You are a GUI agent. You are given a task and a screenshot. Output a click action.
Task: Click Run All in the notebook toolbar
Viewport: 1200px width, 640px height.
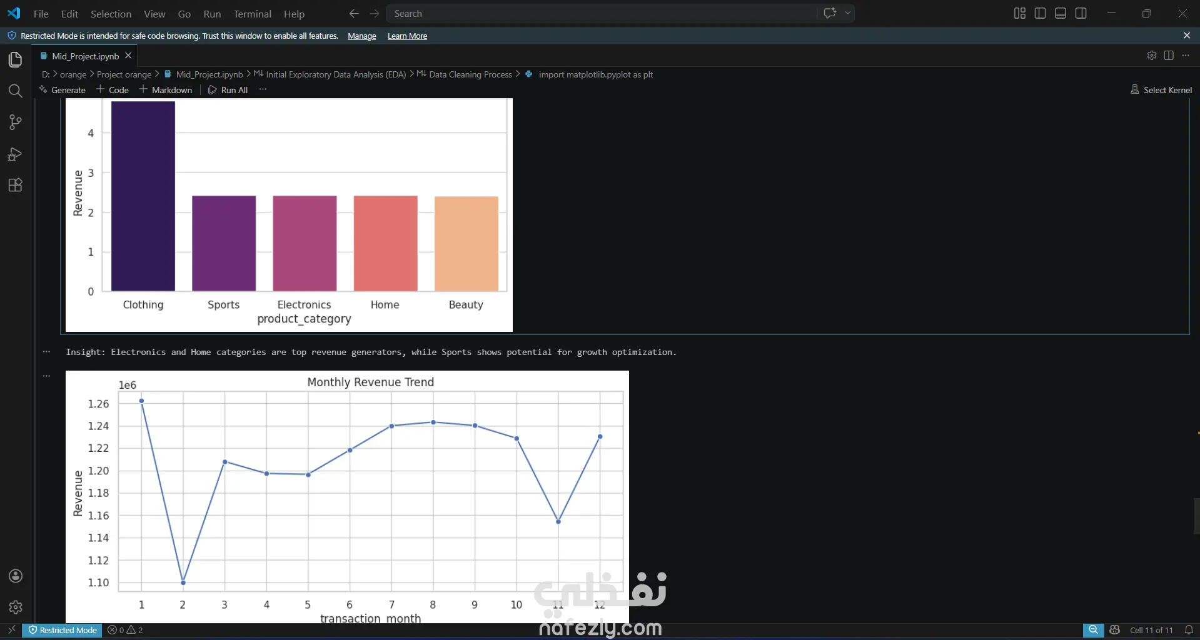(228, 90)
